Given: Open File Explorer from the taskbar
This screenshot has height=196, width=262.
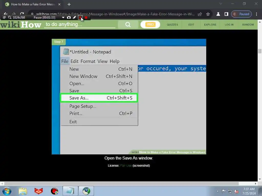Looking at the screenshot, I should [x=23, y=191].
